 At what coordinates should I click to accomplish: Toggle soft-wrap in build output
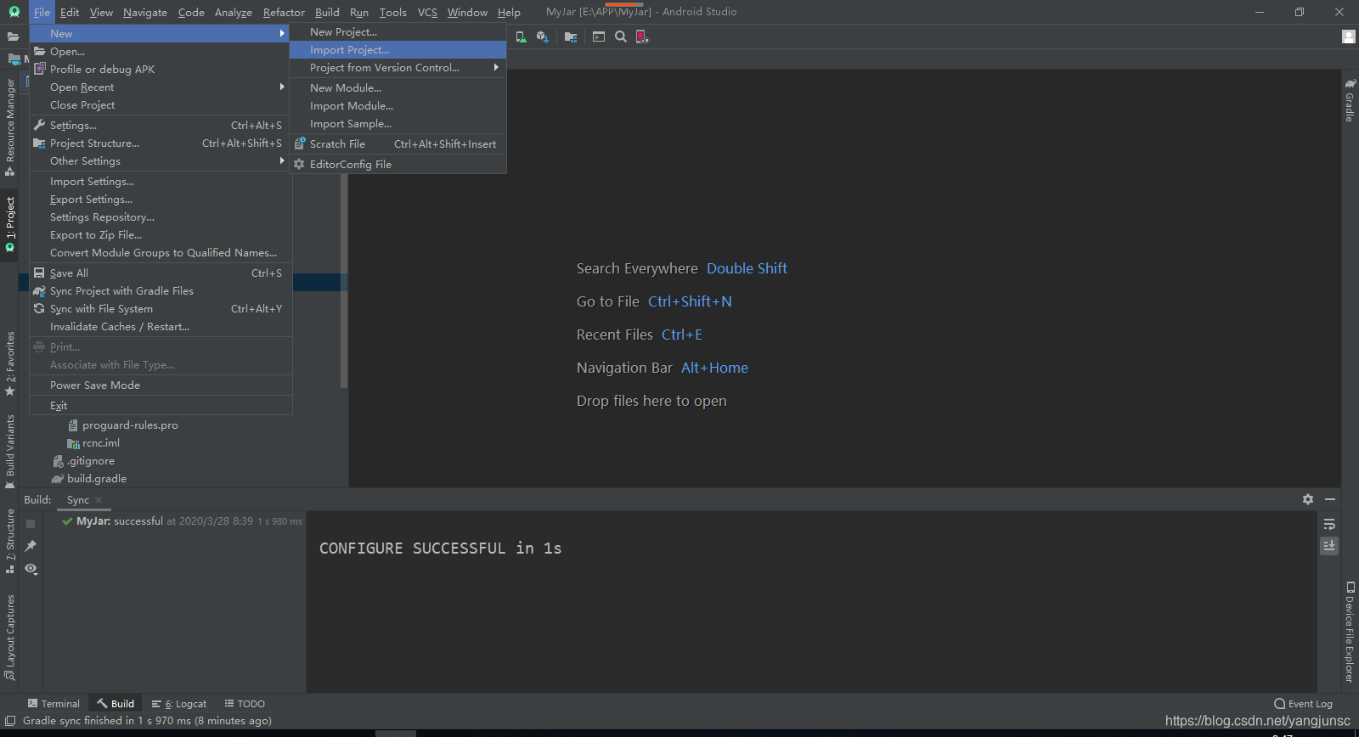1329,524
